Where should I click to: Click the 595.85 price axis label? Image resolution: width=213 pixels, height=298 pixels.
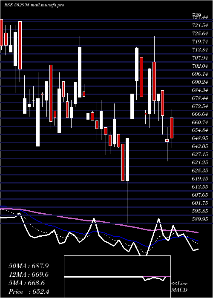point(200,211)
